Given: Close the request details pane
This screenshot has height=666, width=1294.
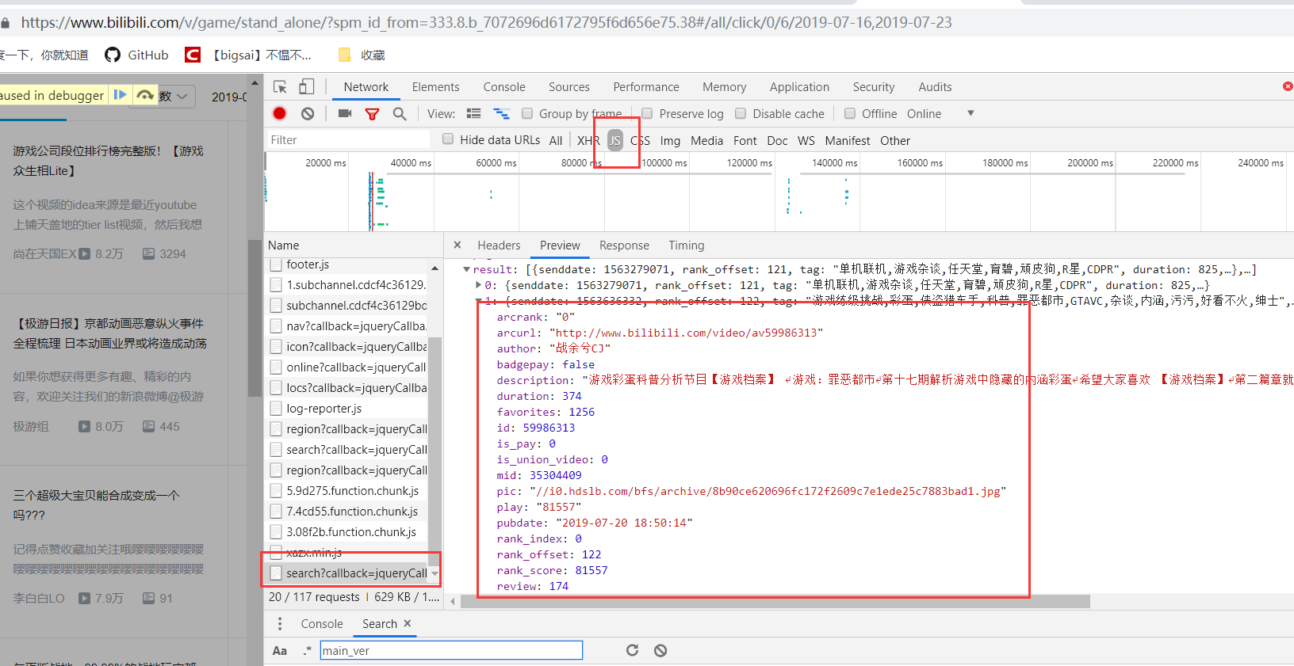Looking at the screenshot, I should (457, 245).
